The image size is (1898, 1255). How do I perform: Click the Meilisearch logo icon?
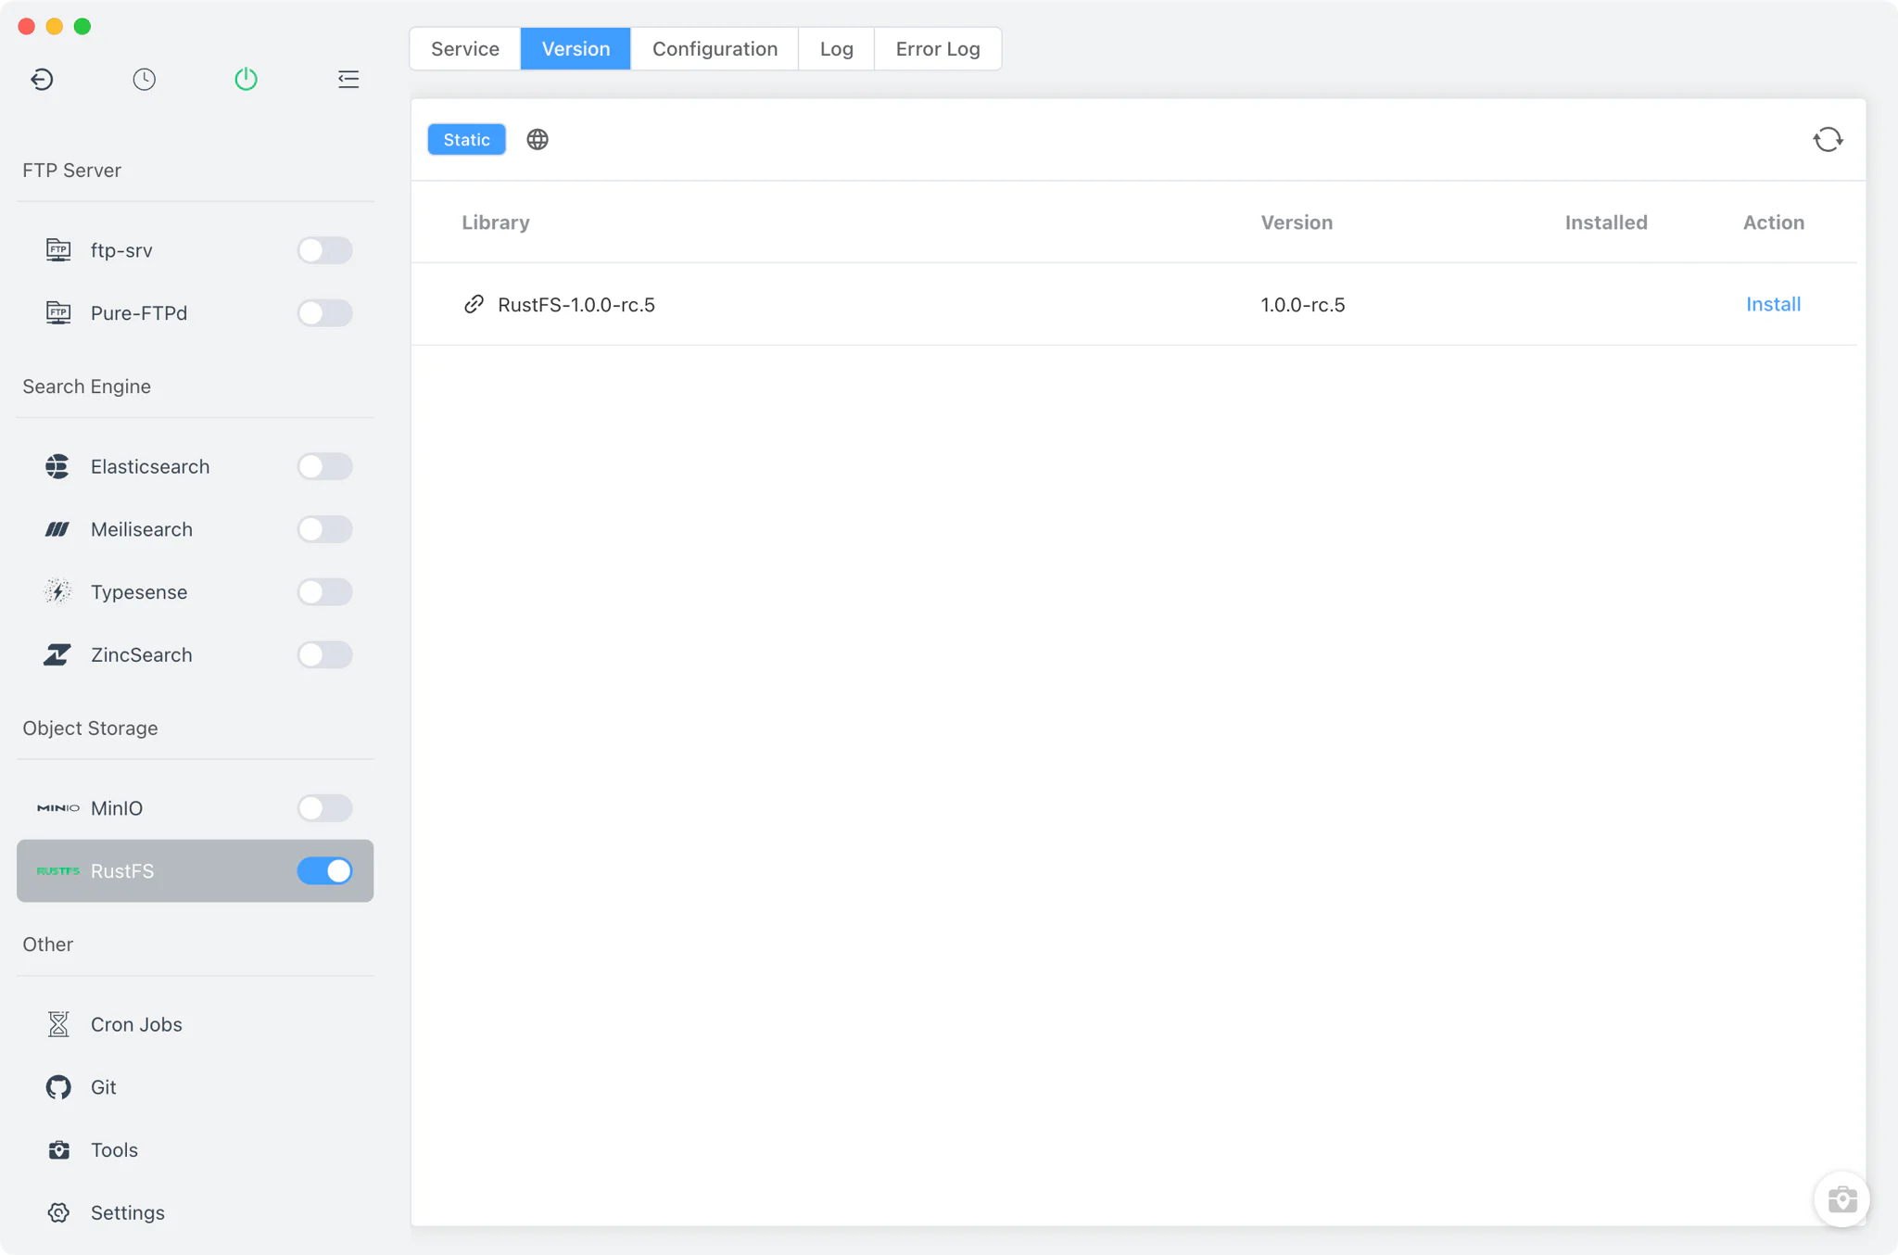pyautogui.click(x=57, y=529)
